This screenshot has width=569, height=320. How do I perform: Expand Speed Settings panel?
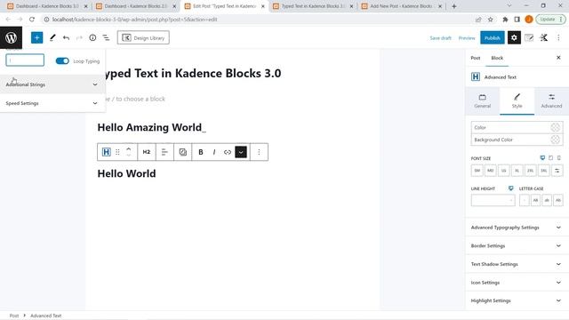[52, 103]
